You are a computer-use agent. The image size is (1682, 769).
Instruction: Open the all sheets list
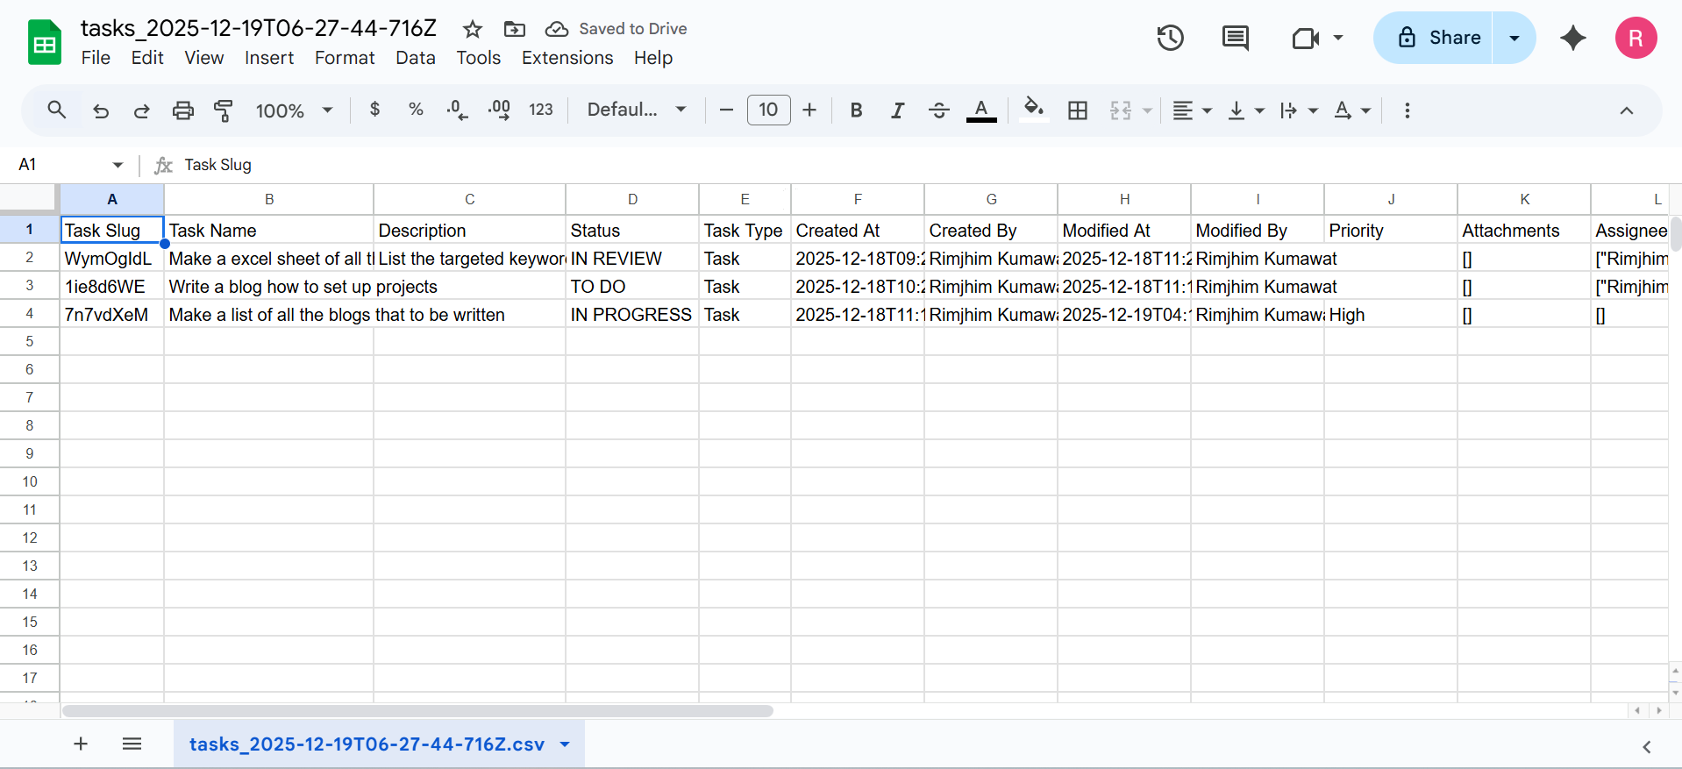tap(132, 744)
